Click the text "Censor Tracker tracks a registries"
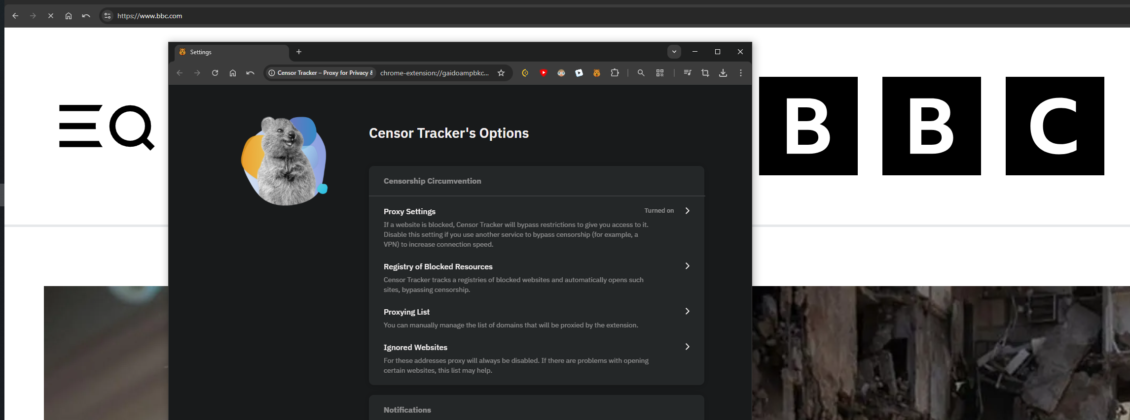The height and width of the screenshot is (420, 1130). click(513, 285)
